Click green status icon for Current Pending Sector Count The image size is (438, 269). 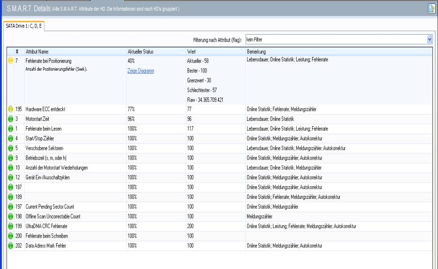point(10,206)
